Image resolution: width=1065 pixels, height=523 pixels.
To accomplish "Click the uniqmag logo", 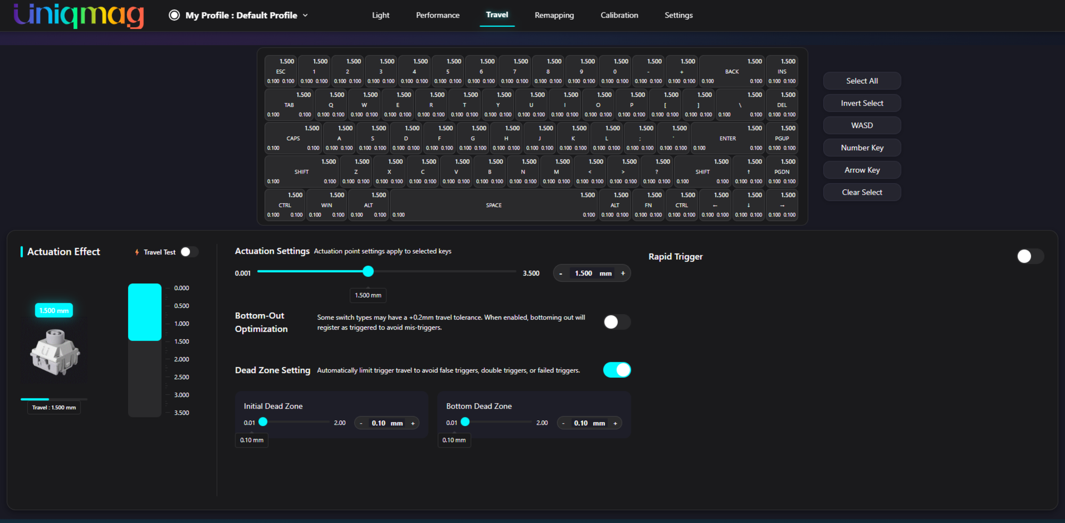I will (79, 15).
